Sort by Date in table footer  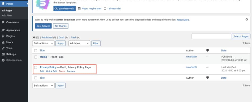click(224, 78)
